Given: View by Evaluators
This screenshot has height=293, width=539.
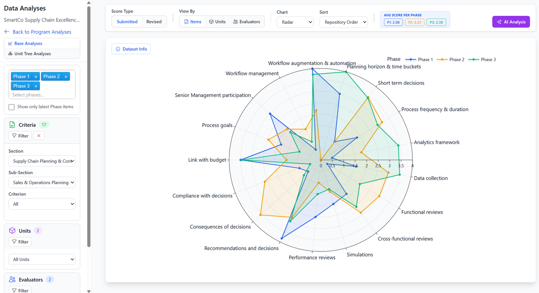Looking at the screenshot, I should coord(246,22).
